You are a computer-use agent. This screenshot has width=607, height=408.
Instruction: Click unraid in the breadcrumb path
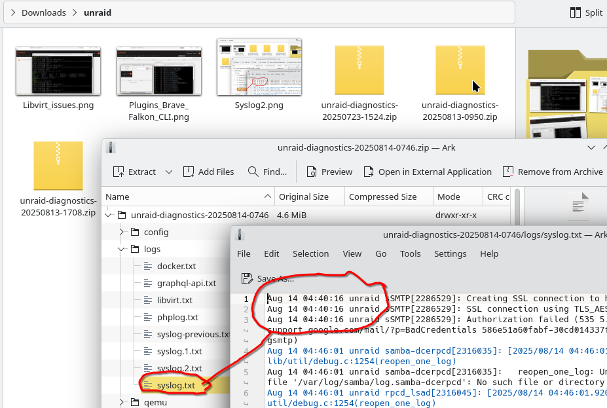[x=98, y=13]
